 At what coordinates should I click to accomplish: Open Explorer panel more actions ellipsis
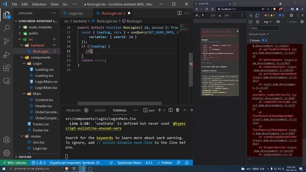click(54, 13)
